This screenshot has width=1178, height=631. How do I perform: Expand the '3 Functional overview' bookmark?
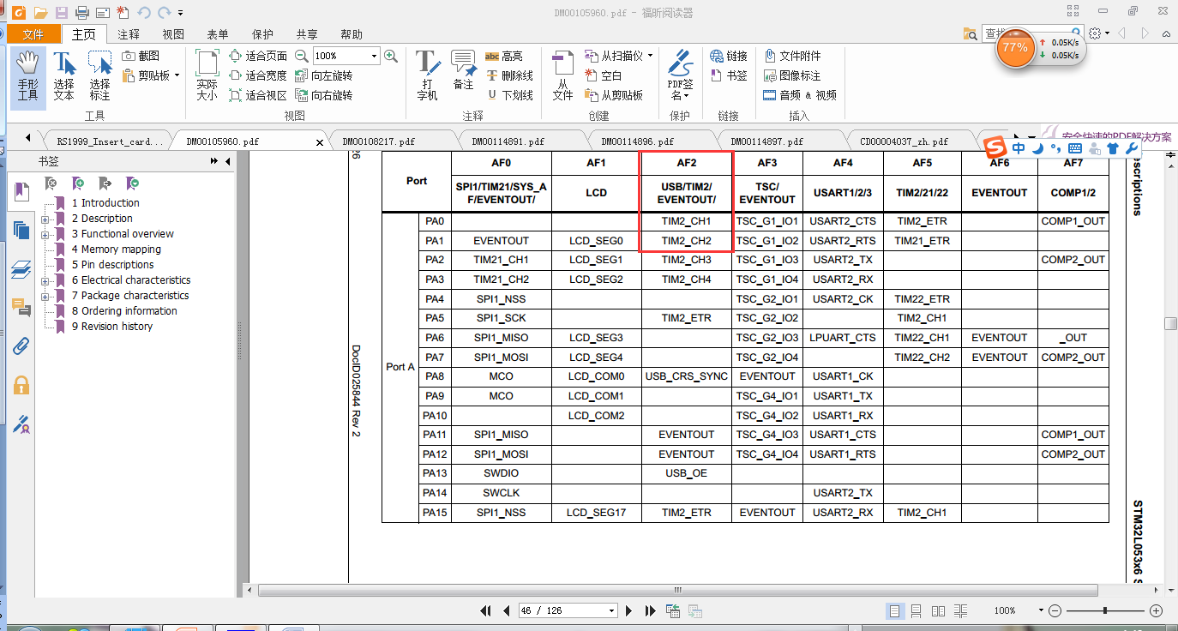44,234
